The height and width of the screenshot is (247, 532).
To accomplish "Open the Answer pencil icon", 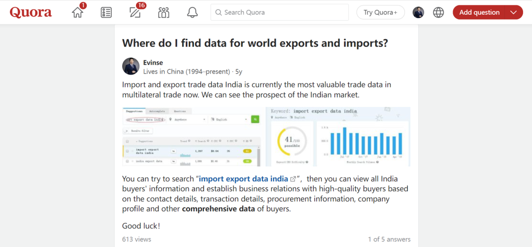I will [x=135, y=12].
